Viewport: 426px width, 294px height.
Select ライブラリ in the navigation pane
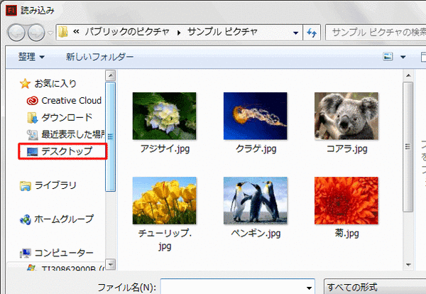[x=55, y=185]
